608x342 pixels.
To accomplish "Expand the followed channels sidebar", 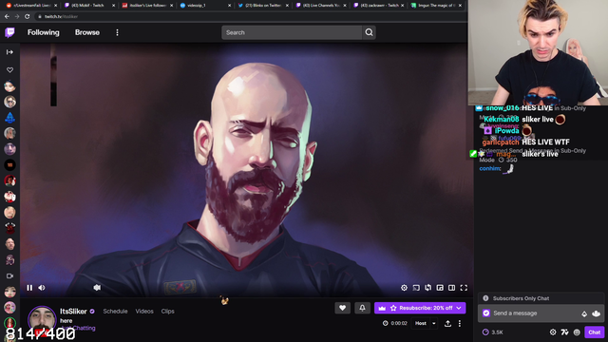I will [x=9, y=52].
